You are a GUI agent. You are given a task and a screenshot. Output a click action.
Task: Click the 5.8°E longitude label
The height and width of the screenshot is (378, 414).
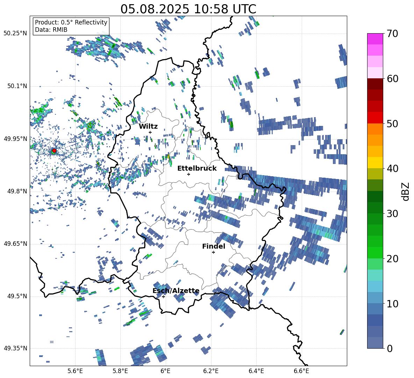(120, 371)
